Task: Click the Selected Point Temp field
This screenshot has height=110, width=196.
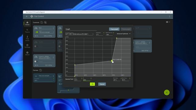Action: tap(77, 80)
